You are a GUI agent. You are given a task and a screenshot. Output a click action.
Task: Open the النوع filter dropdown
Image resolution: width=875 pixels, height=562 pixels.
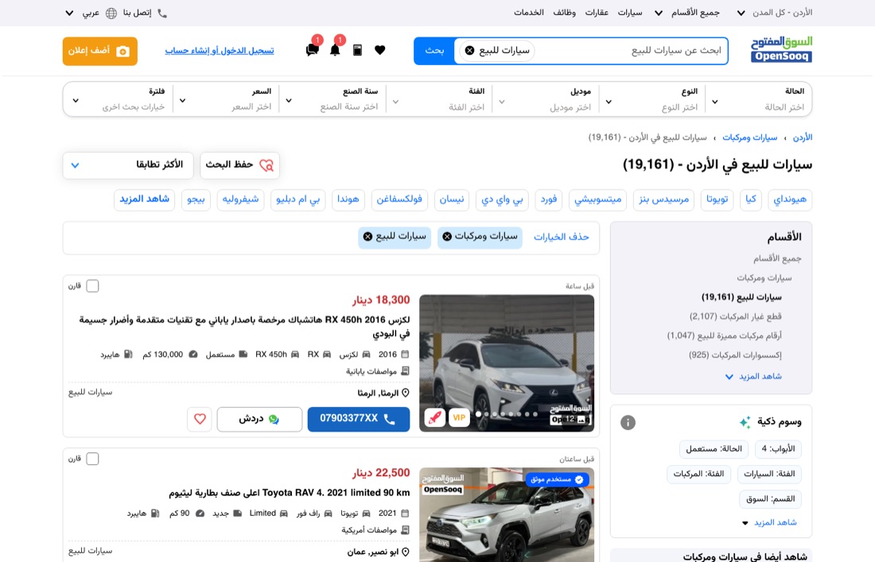pyautogui.click(x=652, y=100)
